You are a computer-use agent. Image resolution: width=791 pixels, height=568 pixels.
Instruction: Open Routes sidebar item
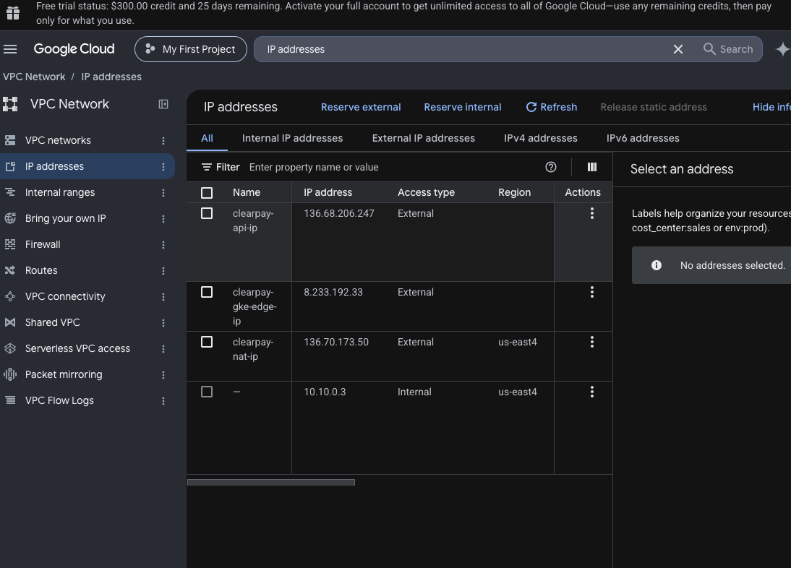tap(41, 270)
